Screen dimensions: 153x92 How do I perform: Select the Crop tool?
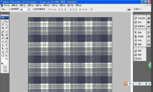coord(3,28)
